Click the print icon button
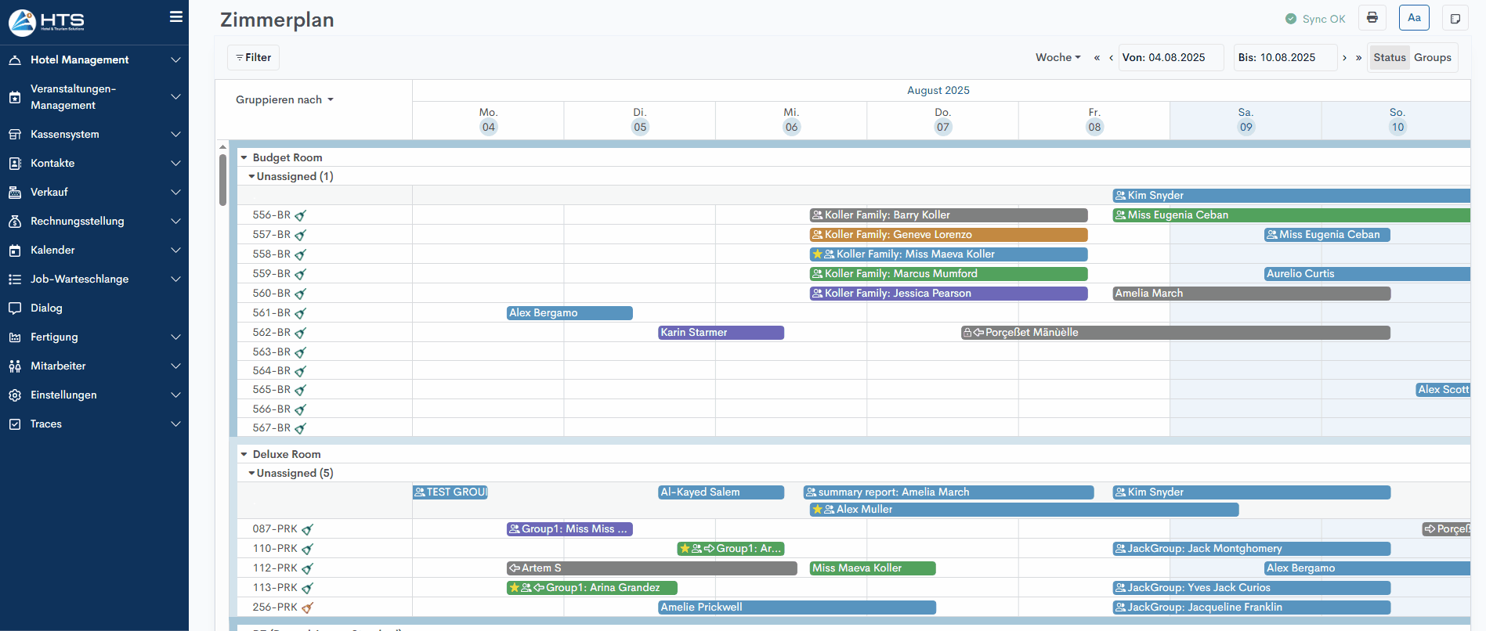1486x631 pixels. [x=1372, y=18]
